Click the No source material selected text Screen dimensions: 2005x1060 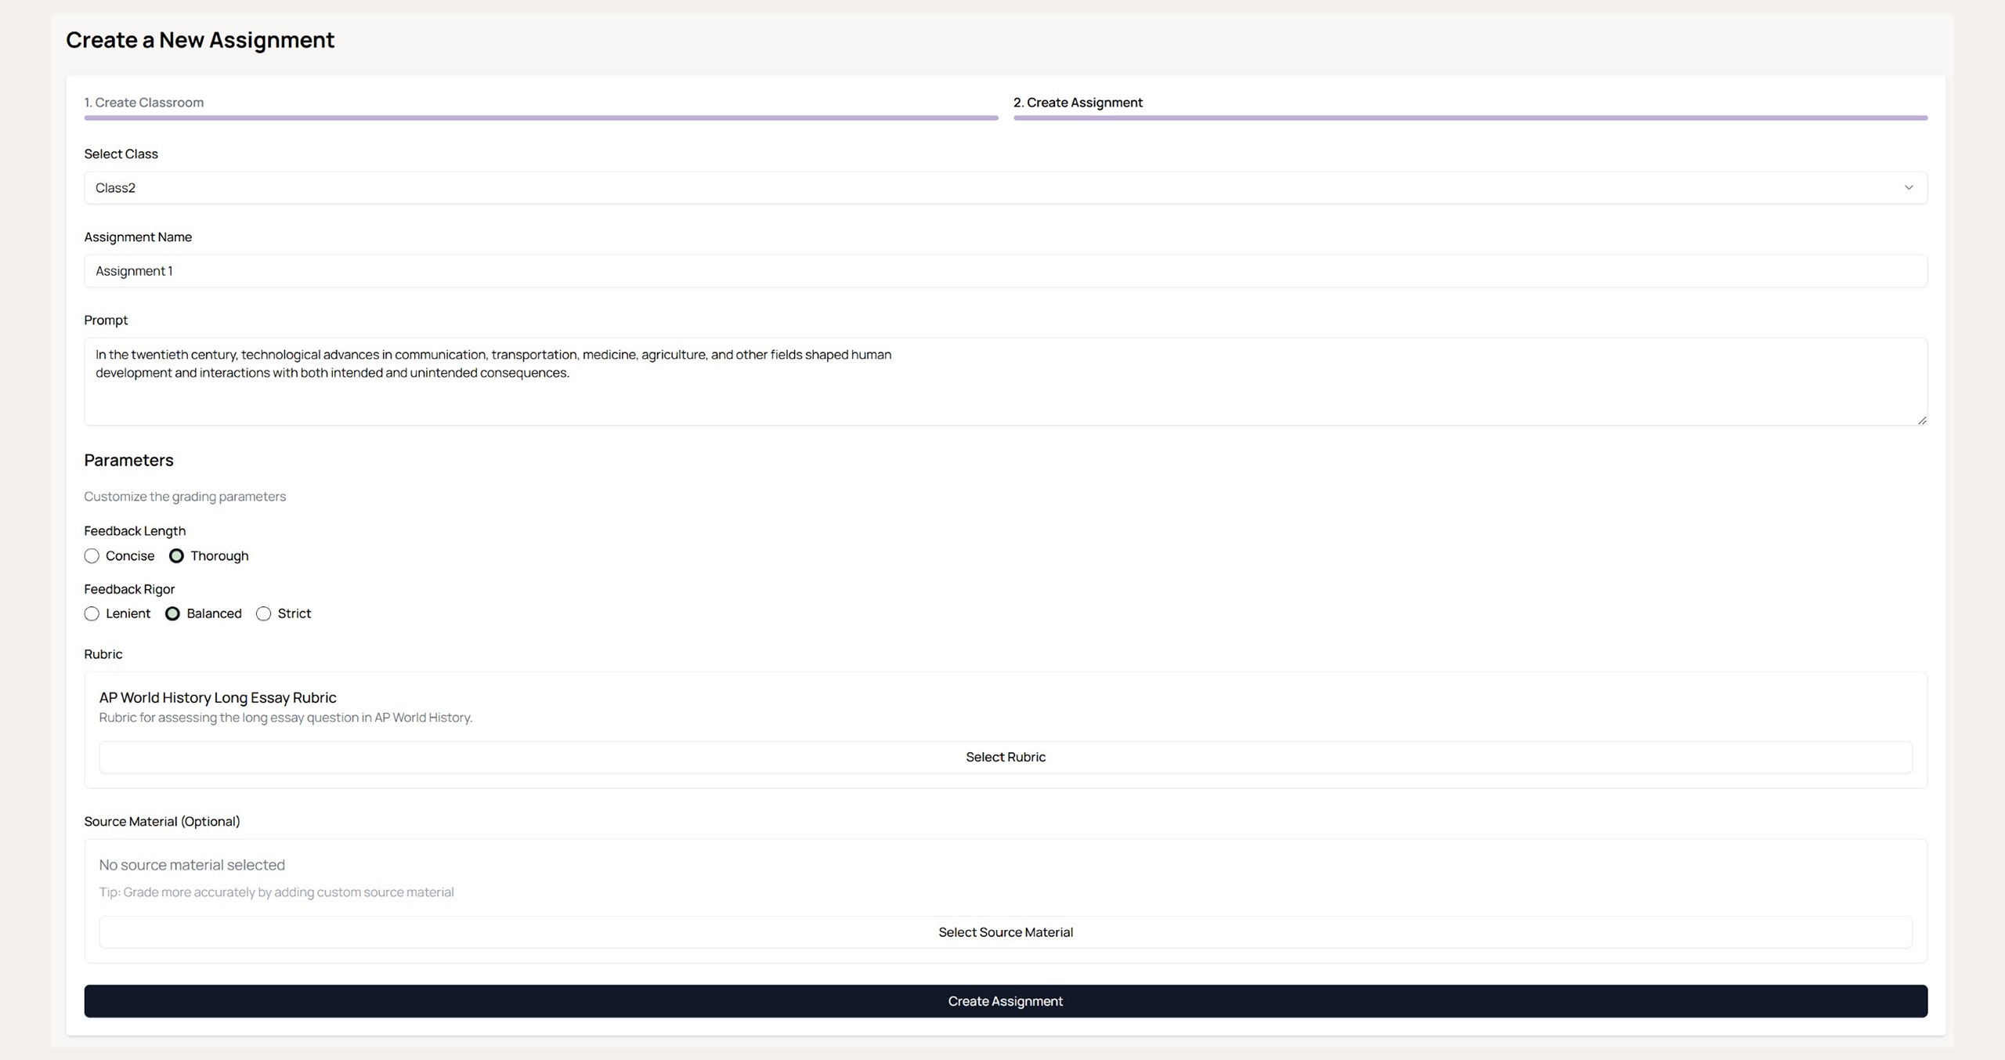pos(192,865)
